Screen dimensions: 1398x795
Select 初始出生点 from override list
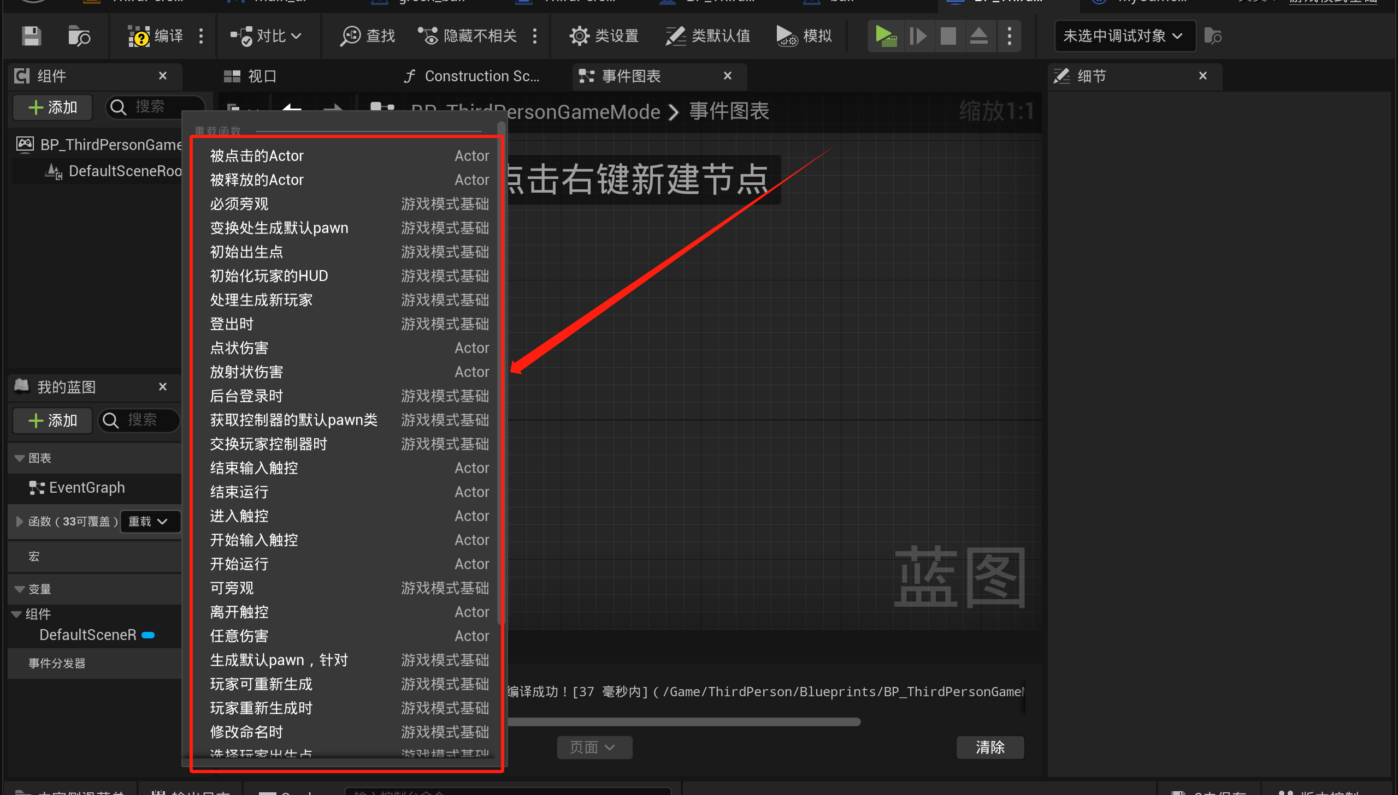tap(246, 252)
